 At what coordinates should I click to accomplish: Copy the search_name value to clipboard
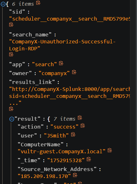[x=11, y=54]
